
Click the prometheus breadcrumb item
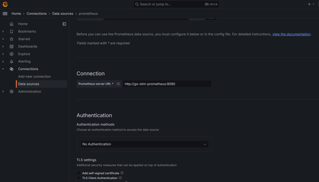pyautogui.click(x=88, y=14)
